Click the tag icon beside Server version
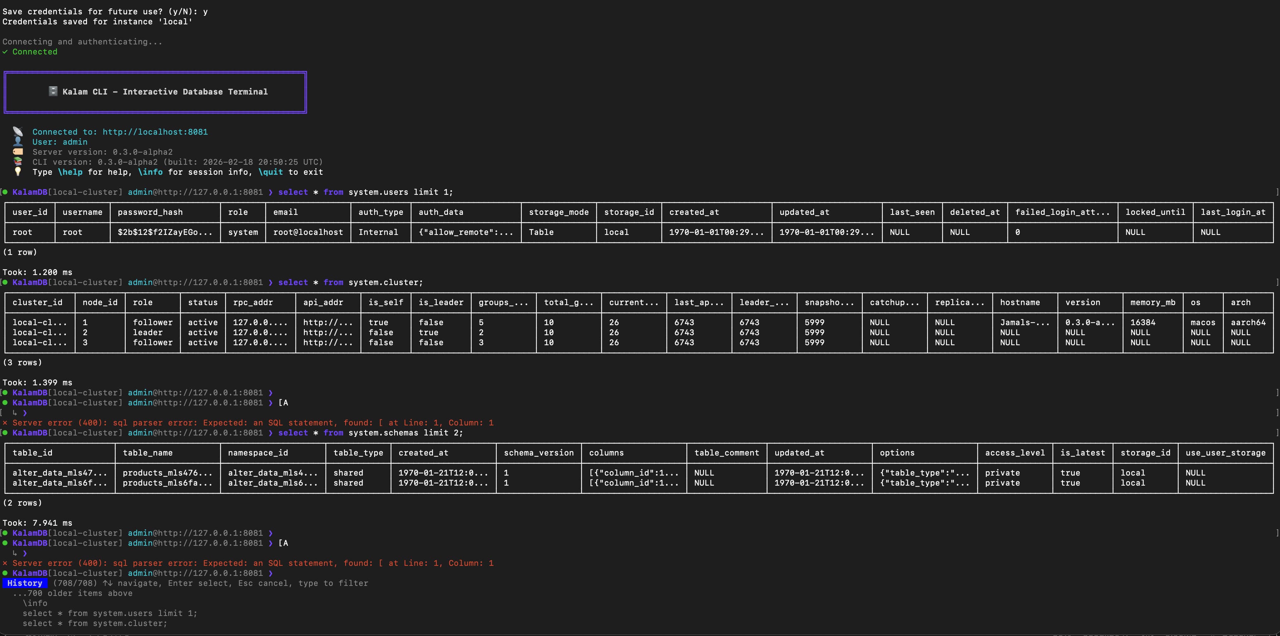The image size is (1280, 636). click(x=18, y=152)
